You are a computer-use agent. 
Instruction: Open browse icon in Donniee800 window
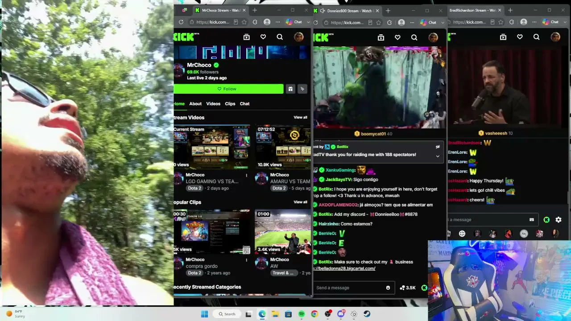[381, 37]
